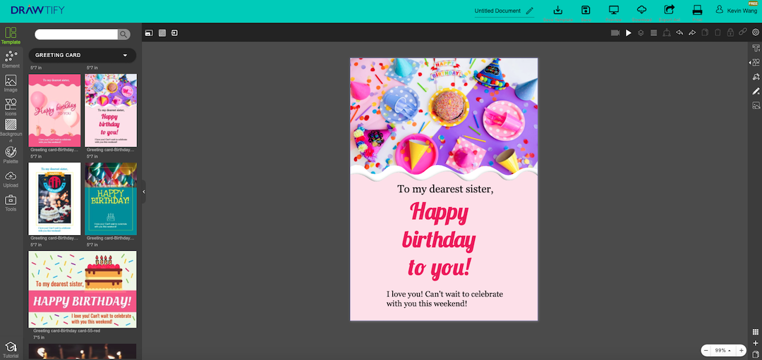This screenshot has width=762, height=360.
Task: Select the pink balloon birthday card template
Action: tap(54, 111)
